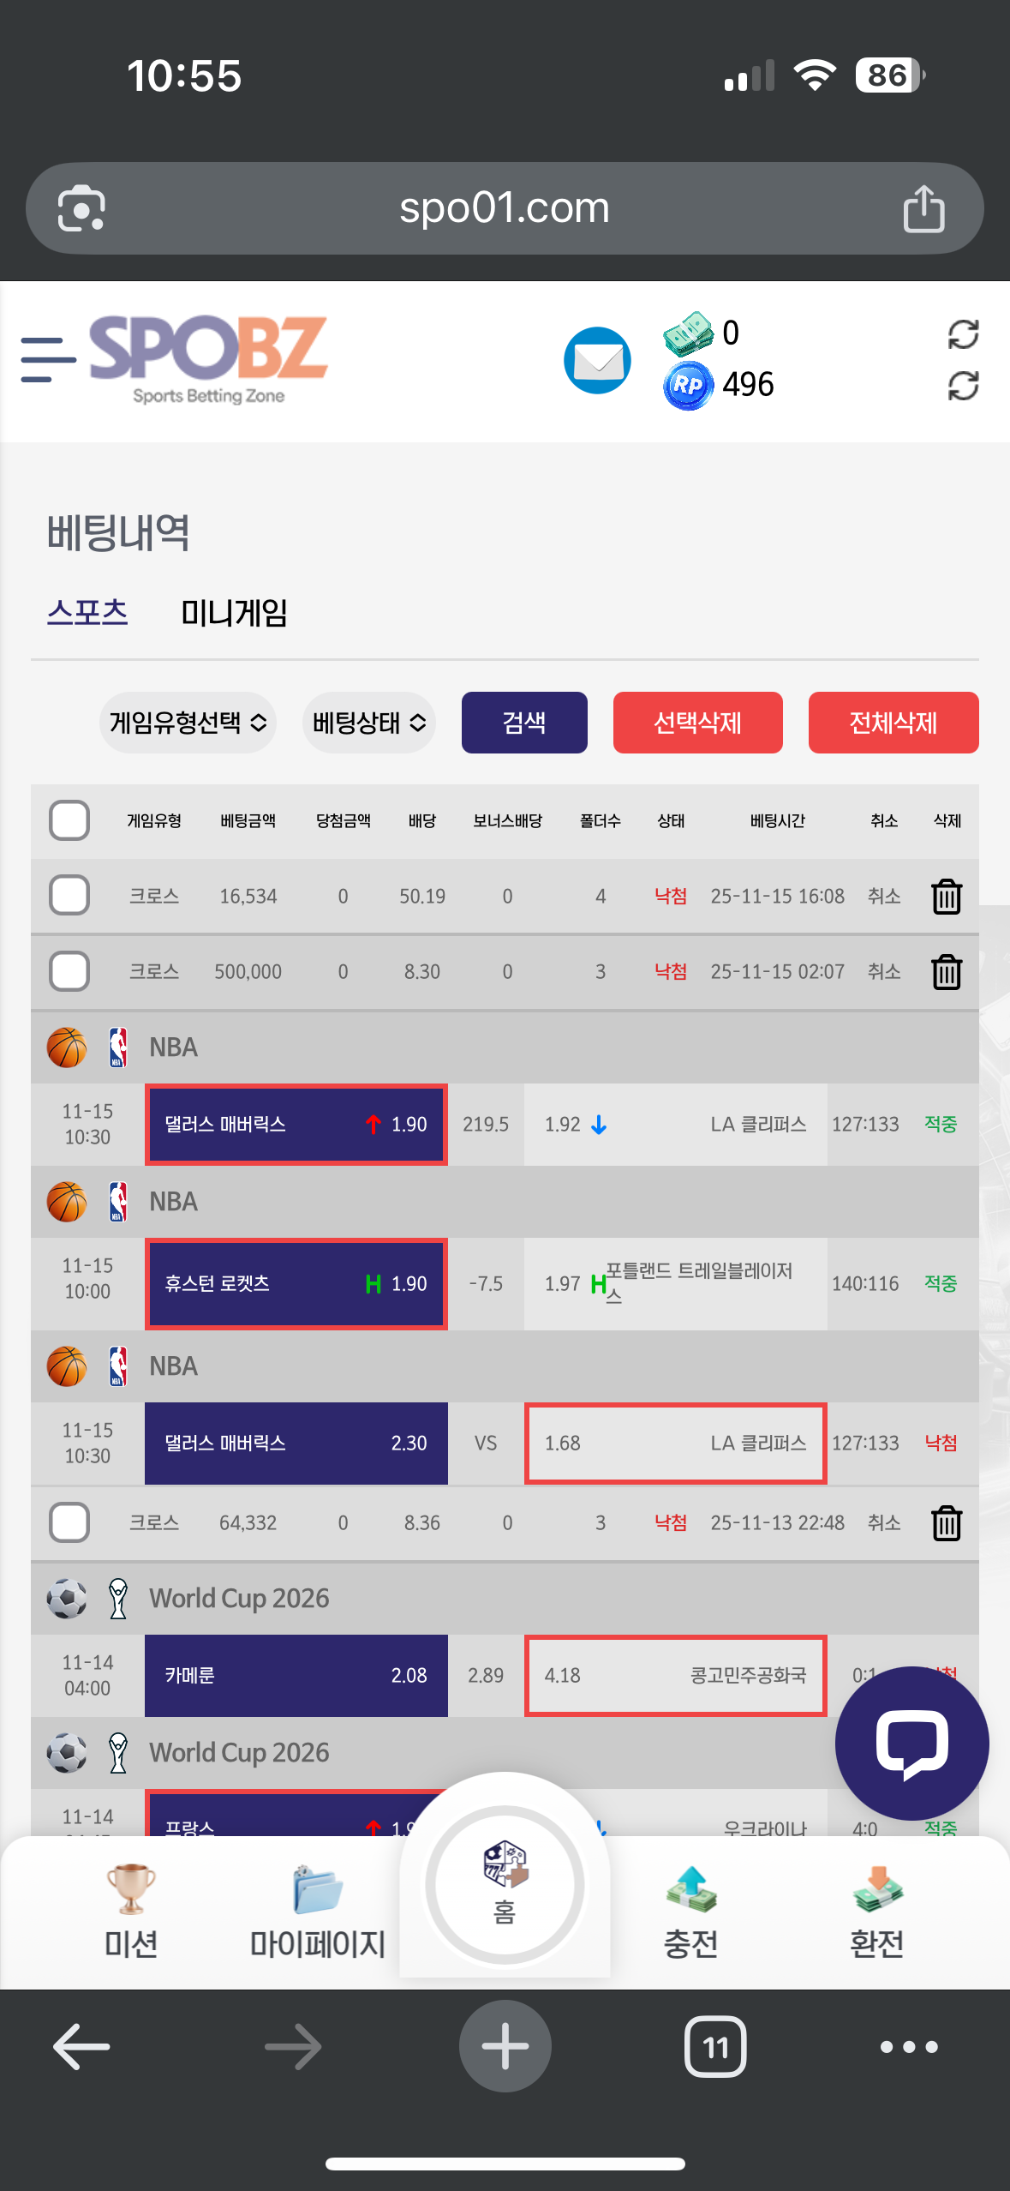Viewport: 1010px width, 2191px height.
Task: Refresh the RP points balance
Action: (x=963, y=386)
